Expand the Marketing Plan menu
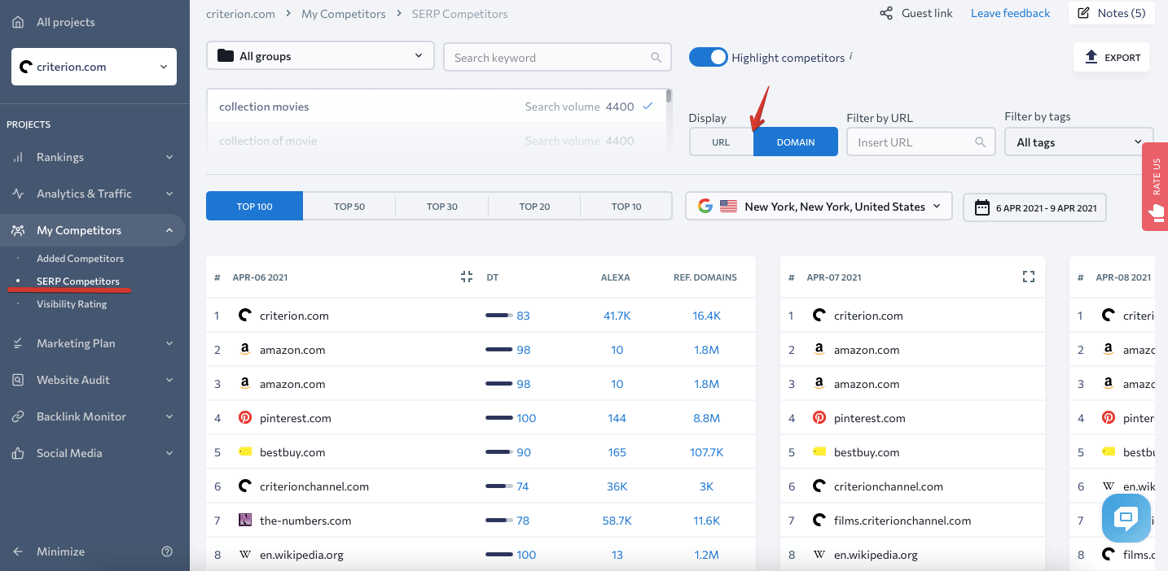The width and height of the screenshot is (1168, 571). click(x=94, y=343)
